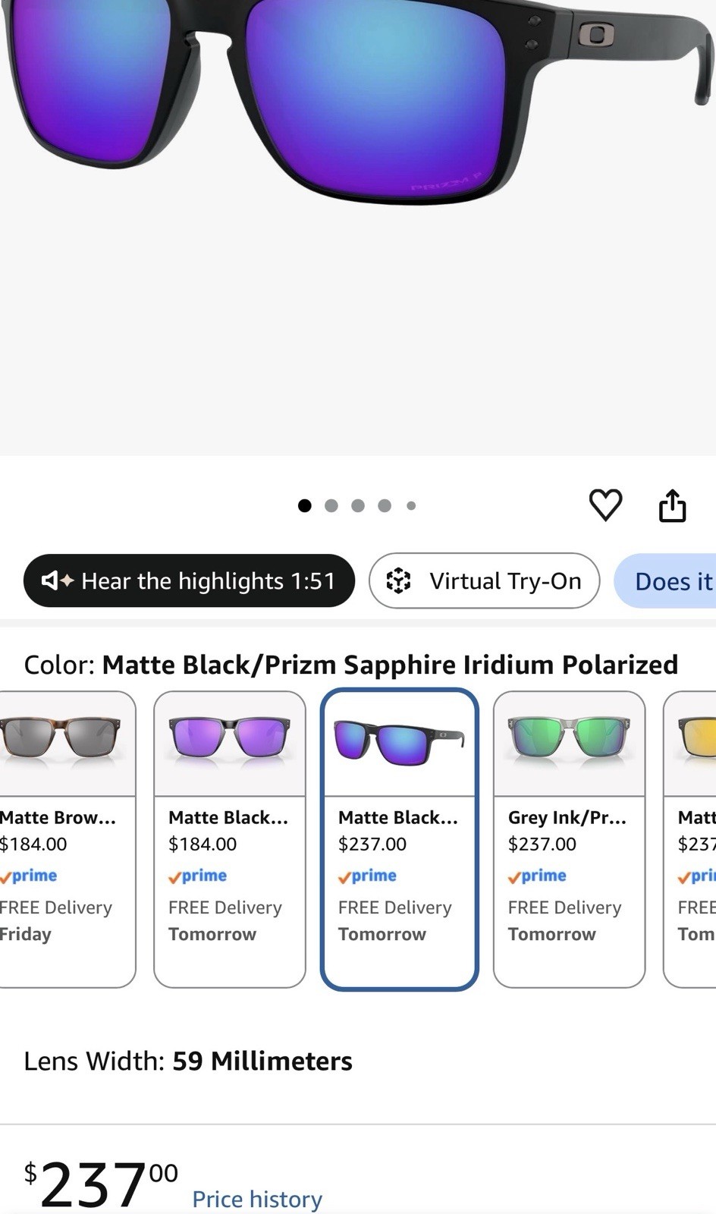The image size is (716, 1214).
Task: Select Grey Ink green lens option
Action: (x=569, y=839)
